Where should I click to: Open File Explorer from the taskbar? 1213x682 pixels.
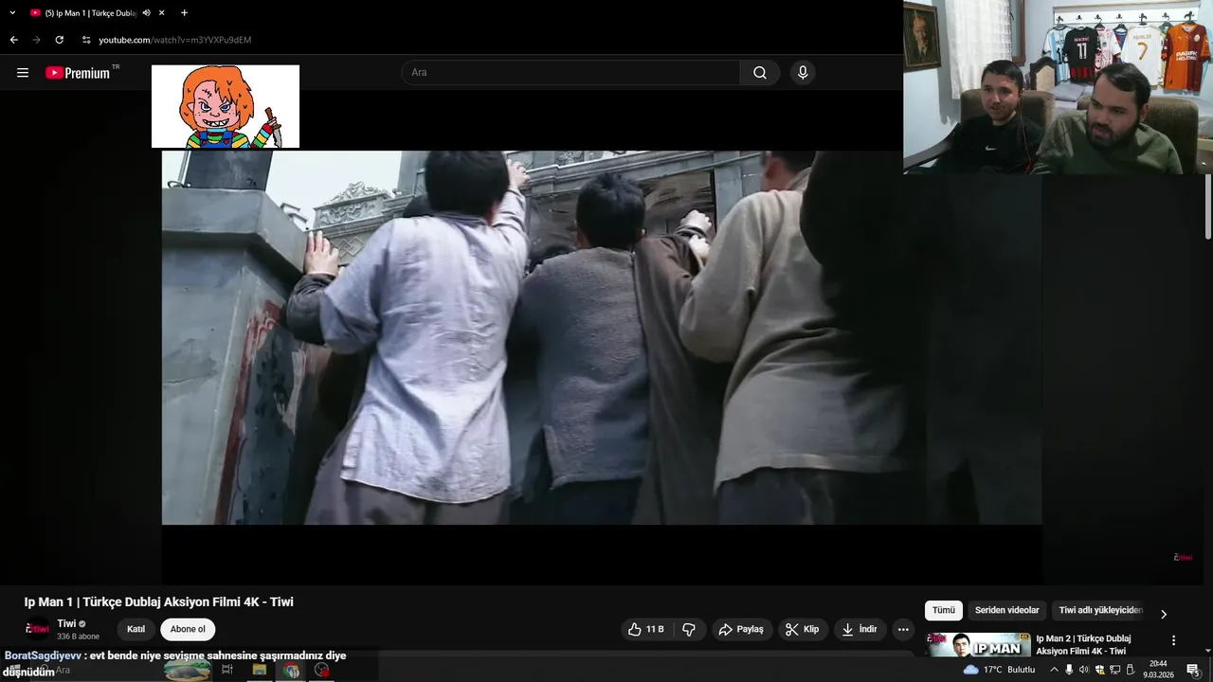(x=259, y=670)
